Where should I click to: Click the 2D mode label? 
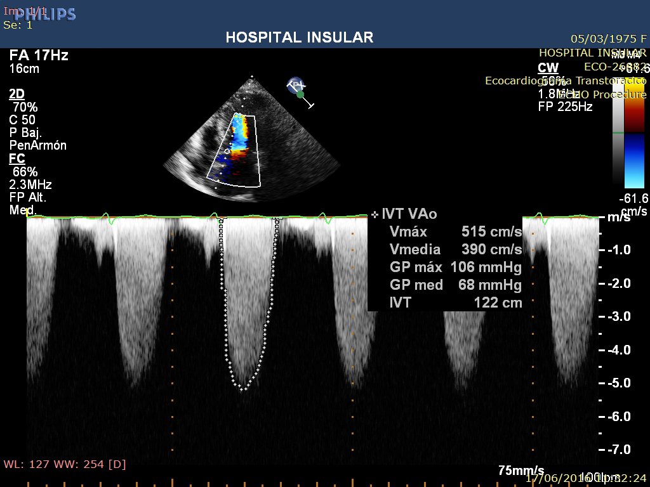(17, 94)
